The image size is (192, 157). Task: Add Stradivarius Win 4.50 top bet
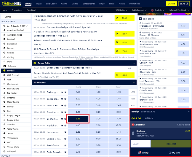click(183, 44)
